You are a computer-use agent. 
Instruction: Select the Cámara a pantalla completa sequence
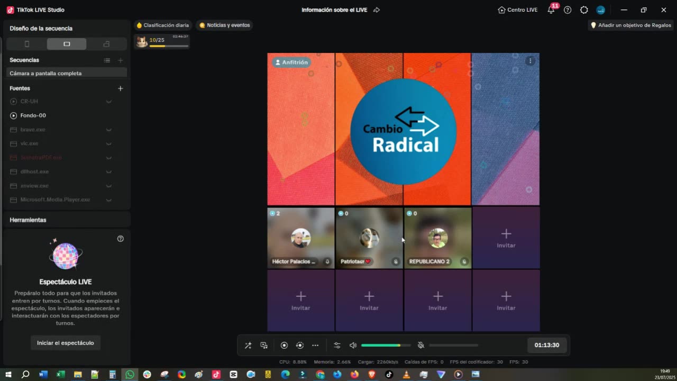67,74
